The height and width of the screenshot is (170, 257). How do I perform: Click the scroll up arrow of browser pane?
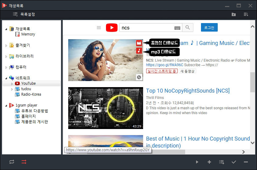[x=252, y=26]
